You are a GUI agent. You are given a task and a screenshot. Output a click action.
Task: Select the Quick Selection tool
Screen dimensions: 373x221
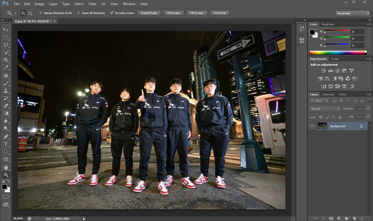(x=6, y=53)
